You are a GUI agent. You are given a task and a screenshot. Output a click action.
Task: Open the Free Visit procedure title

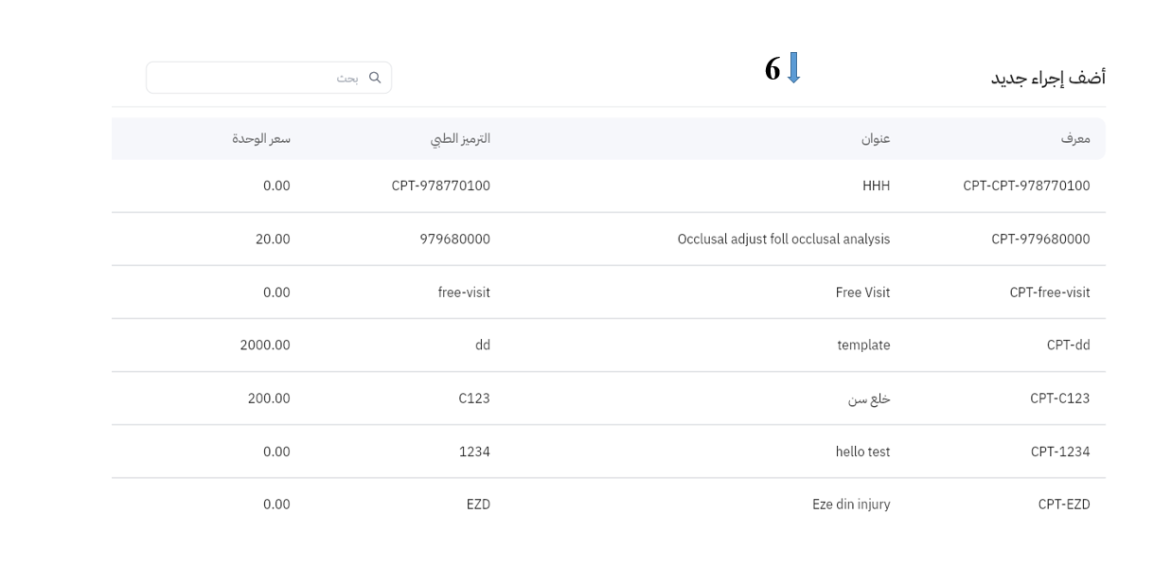coord(862,292)
